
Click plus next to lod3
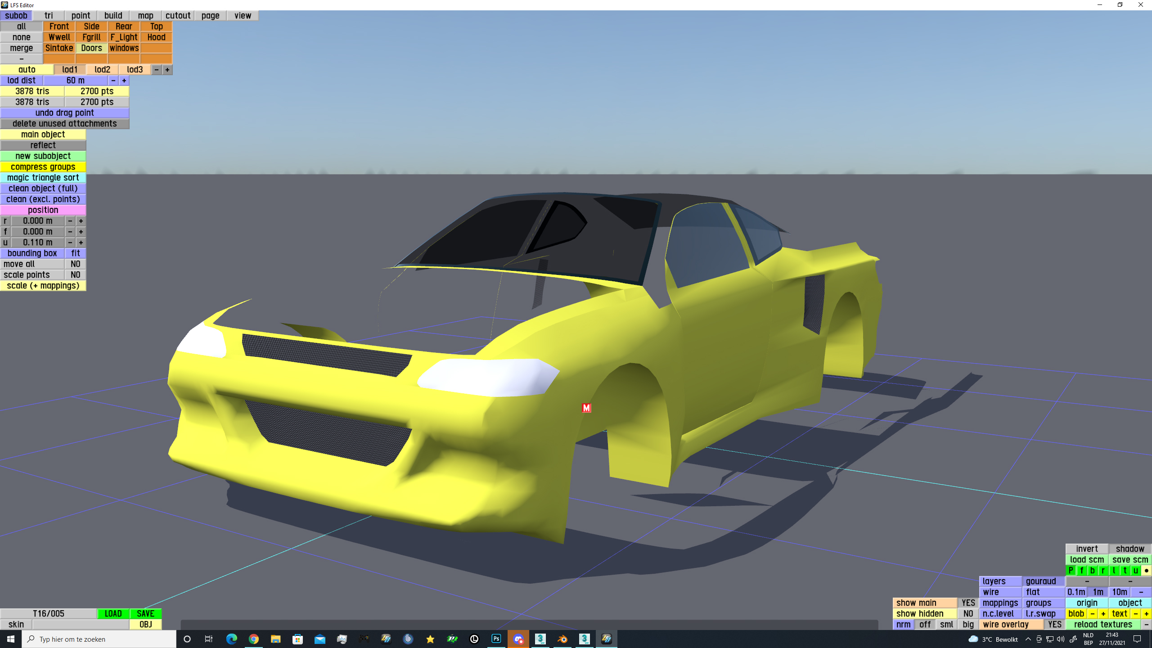(167, 70)
